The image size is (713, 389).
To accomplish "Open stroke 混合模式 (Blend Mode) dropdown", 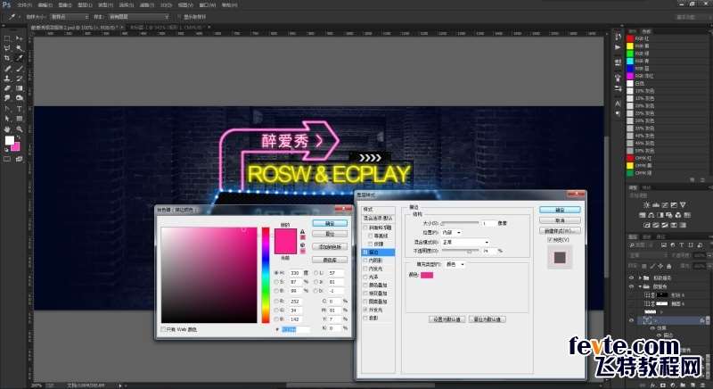I will point(465,242).
